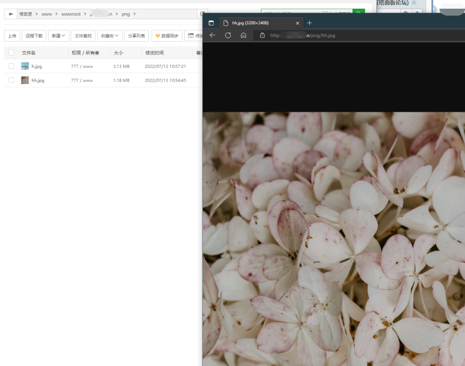Click the 权限 / 所有者 column header
Viewport: 465px width, 366px height.
(85, 53)
